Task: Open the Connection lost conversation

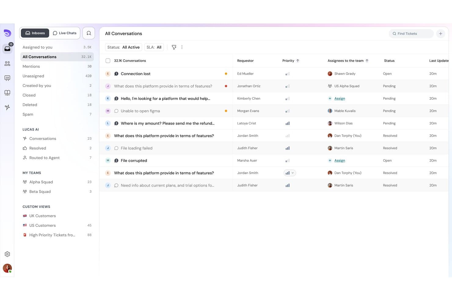Action: pyautogui.click(x=136, y=74)
